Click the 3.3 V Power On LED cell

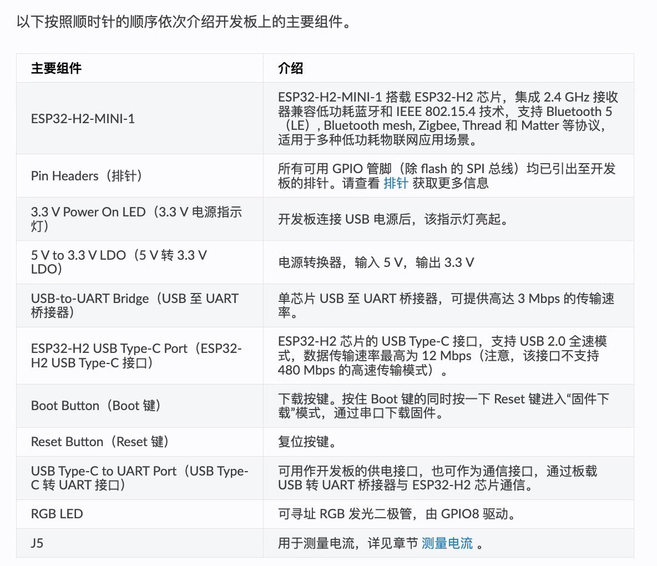point(139,219)
